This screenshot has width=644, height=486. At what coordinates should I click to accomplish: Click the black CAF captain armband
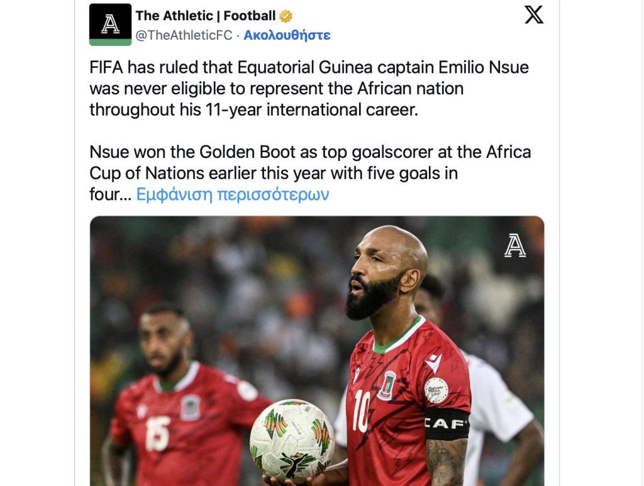pos(447,423)
